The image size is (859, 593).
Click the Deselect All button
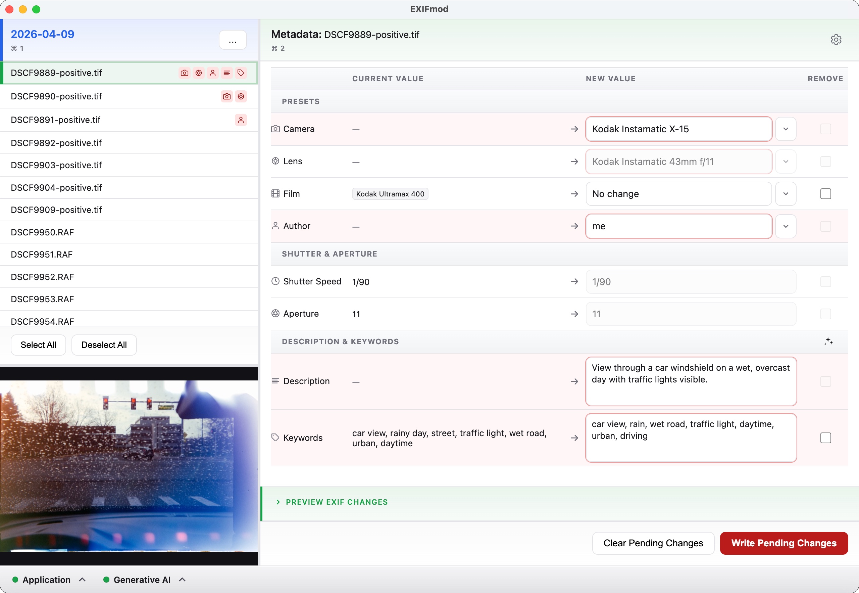click(104, 345)
